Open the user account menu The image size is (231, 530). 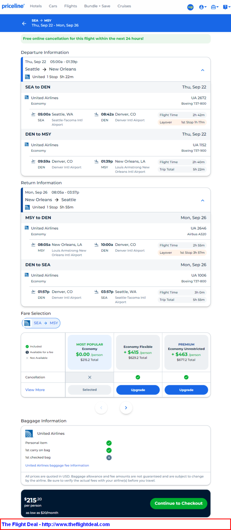click(x=203, y=7)
